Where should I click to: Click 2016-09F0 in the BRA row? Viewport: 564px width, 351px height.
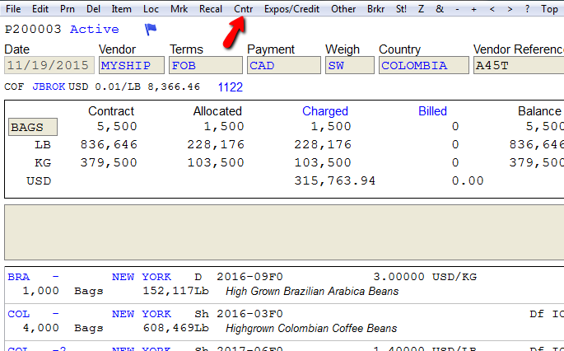249,277
